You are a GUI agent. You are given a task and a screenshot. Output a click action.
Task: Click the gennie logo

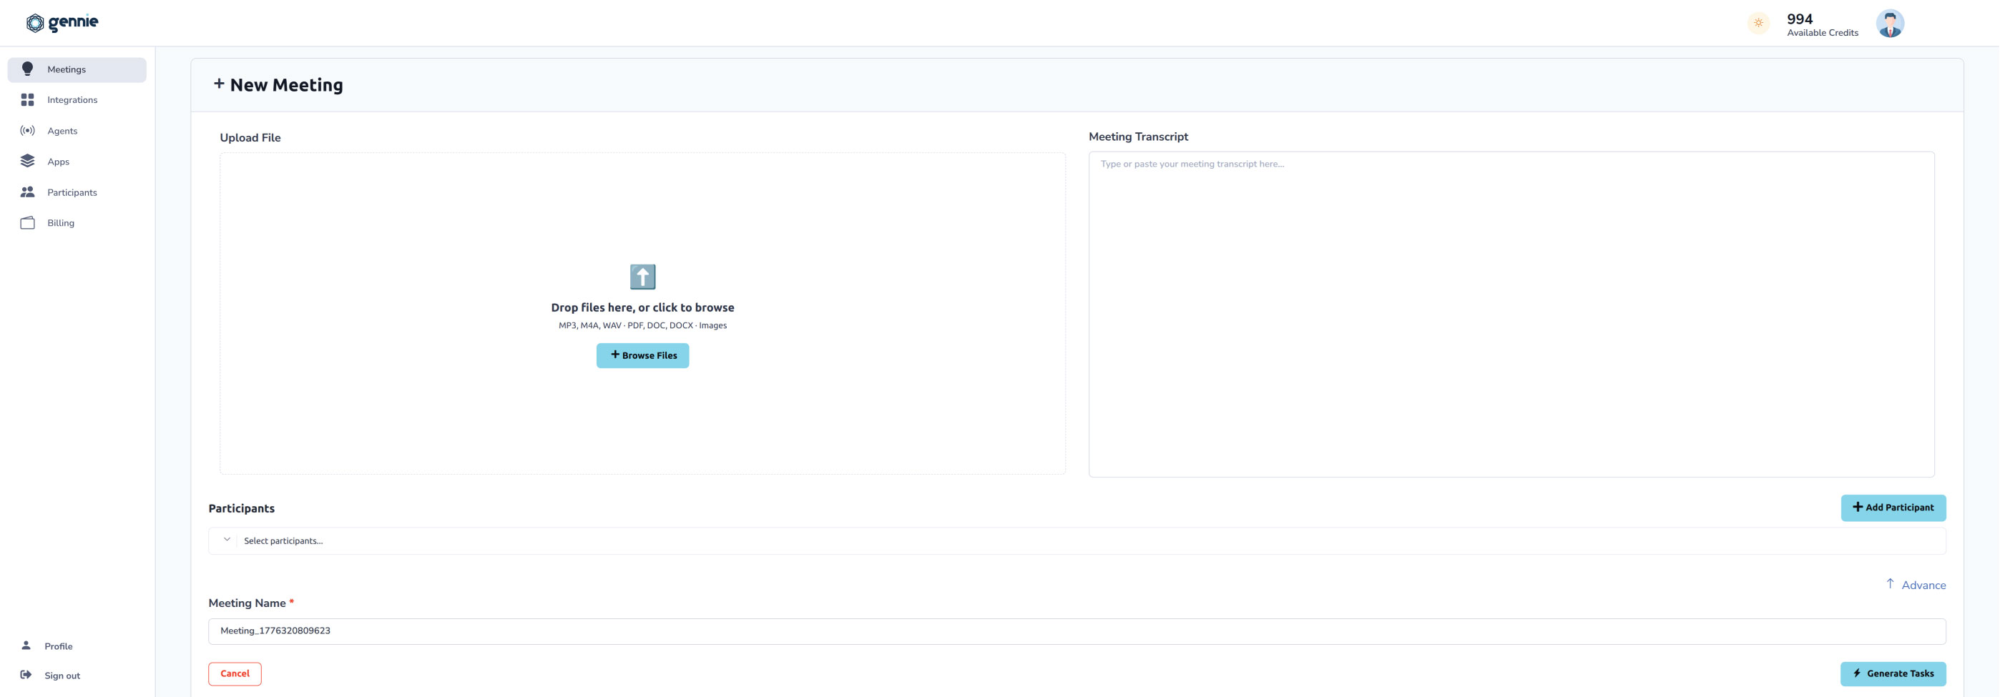coord(62,22)
